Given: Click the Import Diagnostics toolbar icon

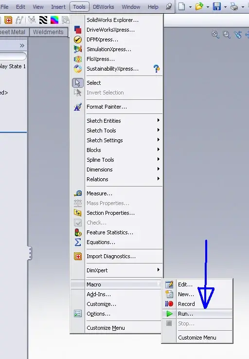Looking at the screenshot, I should point(8,20).
